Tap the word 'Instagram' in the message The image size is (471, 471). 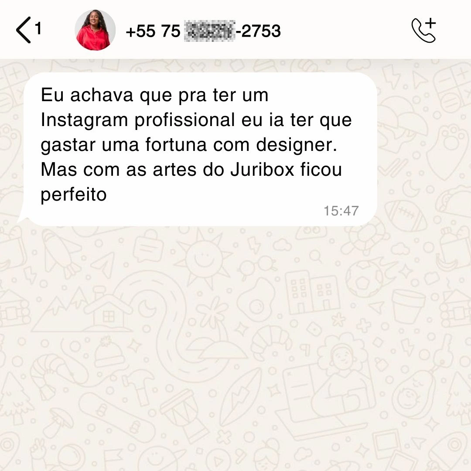(x=85, y=121)
